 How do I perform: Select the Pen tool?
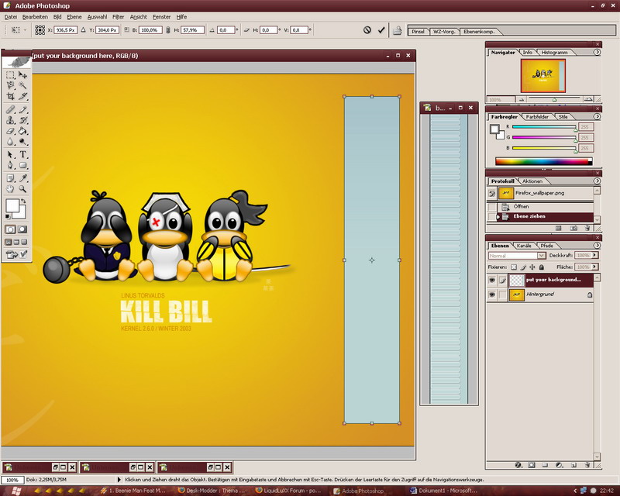pyautogui.click(x=11, y=165)
